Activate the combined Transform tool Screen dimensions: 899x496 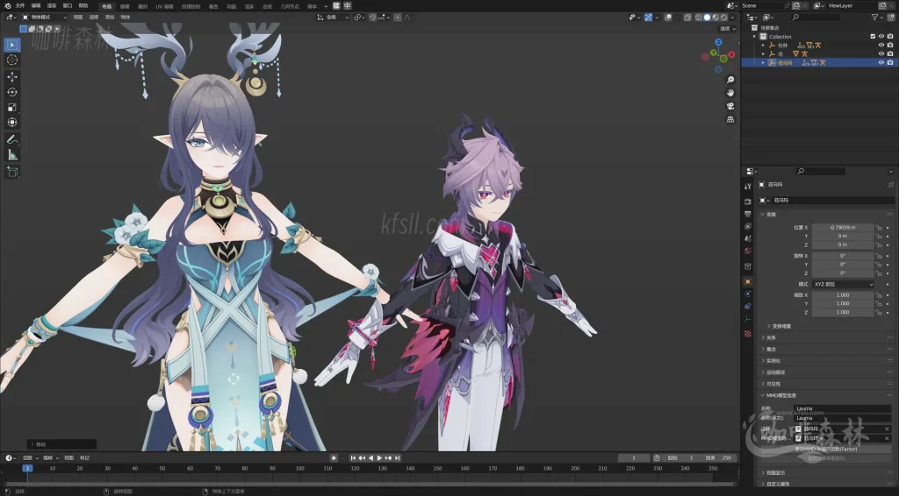coord(12,123)
